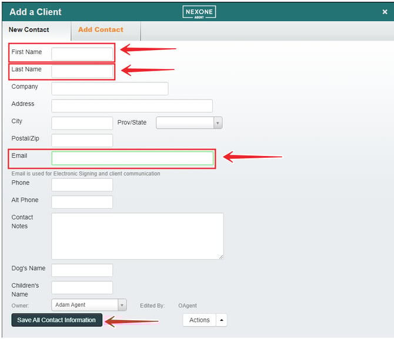
Task: Select the Phone input box
Action: [x=82, y=185]
